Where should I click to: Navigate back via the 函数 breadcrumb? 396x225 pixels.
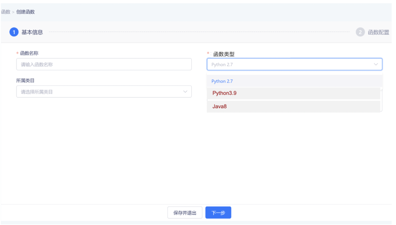[x=5, y=12]
